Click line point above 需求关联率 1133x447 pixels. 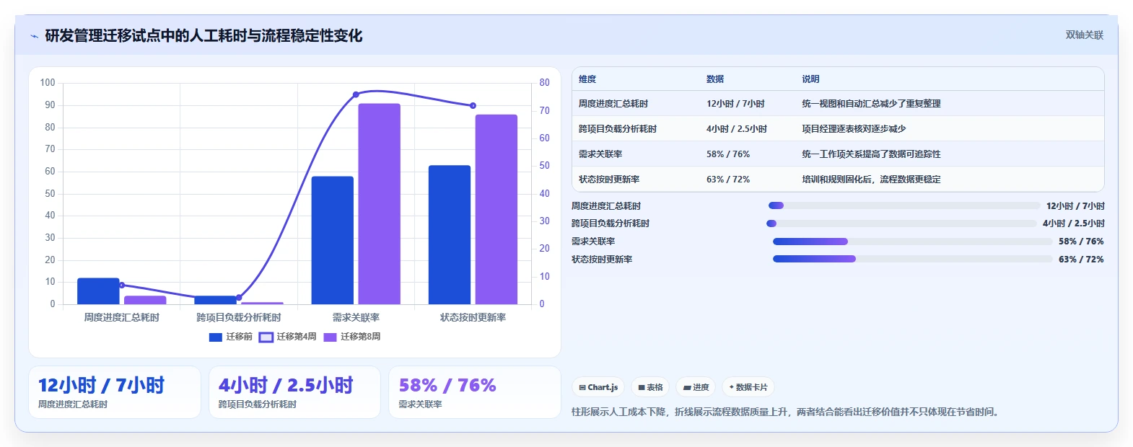[356, 94]
